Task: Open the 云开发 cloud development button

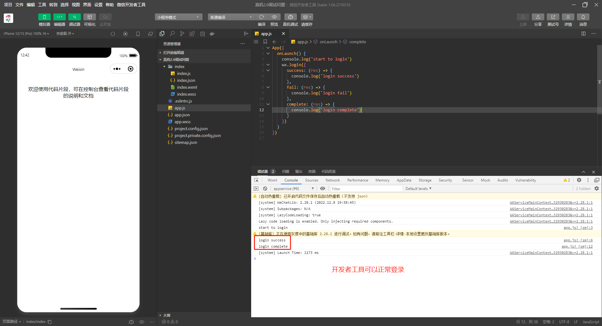Action: (x=105, y=17)
